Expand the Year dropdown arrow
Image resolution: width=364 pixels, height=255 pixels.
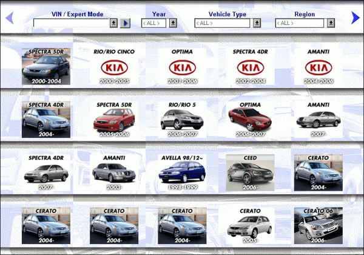[x=173, y=23]
